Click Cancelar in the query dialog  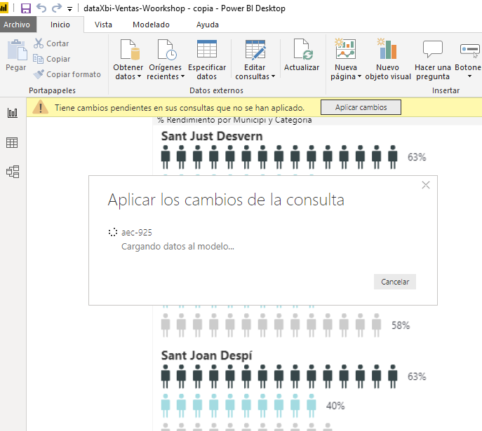pos(395,282)
